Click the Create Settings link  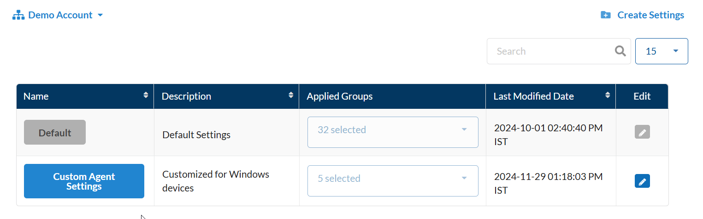click(x=642, y=15)
